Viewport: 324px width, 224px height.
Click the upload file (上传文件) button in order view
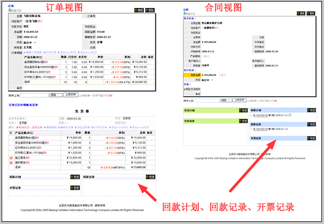(x=70, y=94)
